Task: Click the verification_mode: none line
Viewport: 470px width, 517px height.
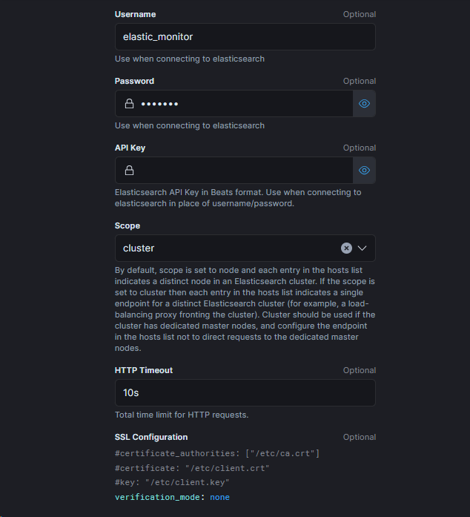Action: pyautogui.click(x=172, y=497)
